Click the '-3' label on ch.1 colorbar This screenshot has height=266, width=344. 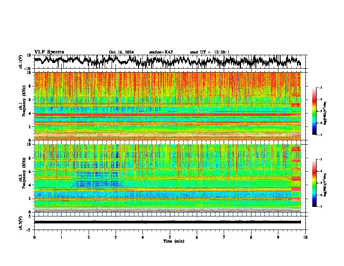coord(320,87)
